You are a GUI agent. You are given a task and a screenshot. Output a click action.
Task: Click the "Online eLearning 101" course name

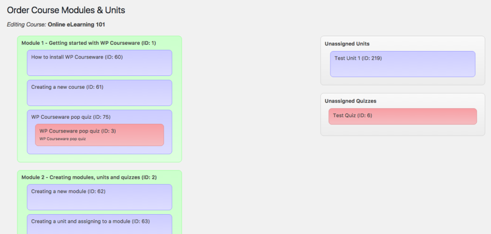click(x=77, y=24)
